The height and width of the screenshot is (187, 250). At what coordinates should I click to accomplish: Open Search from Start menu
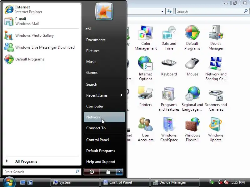[104, 84]
